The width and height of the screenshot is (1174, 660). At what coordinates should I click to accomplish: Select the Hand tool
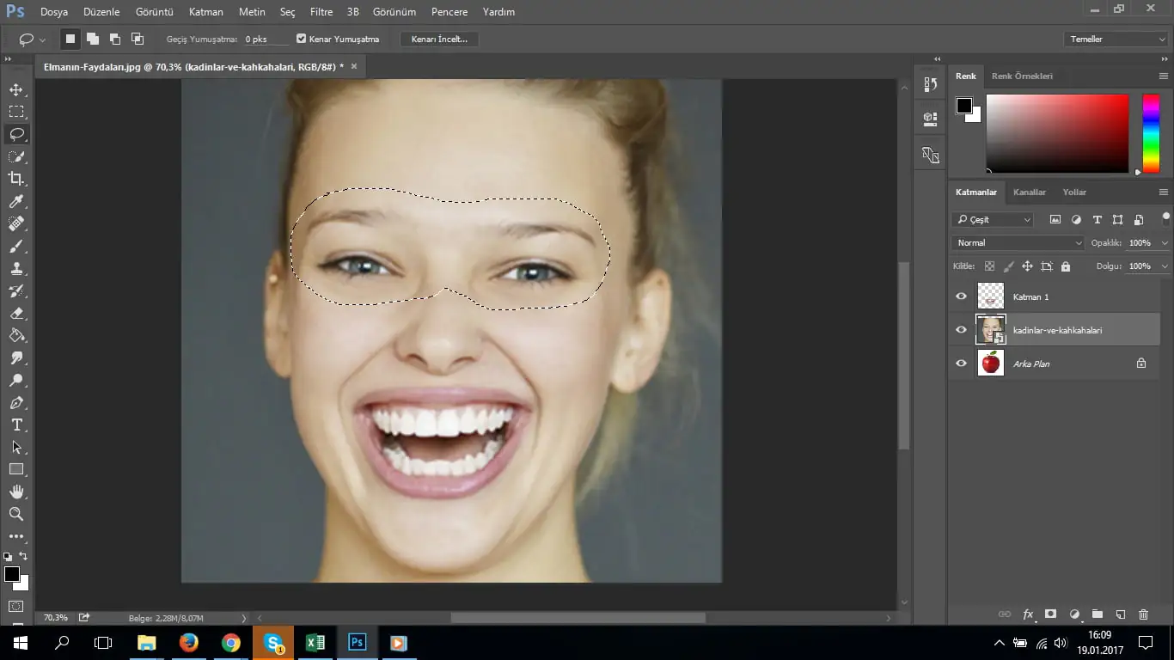(x=16, y=492)
